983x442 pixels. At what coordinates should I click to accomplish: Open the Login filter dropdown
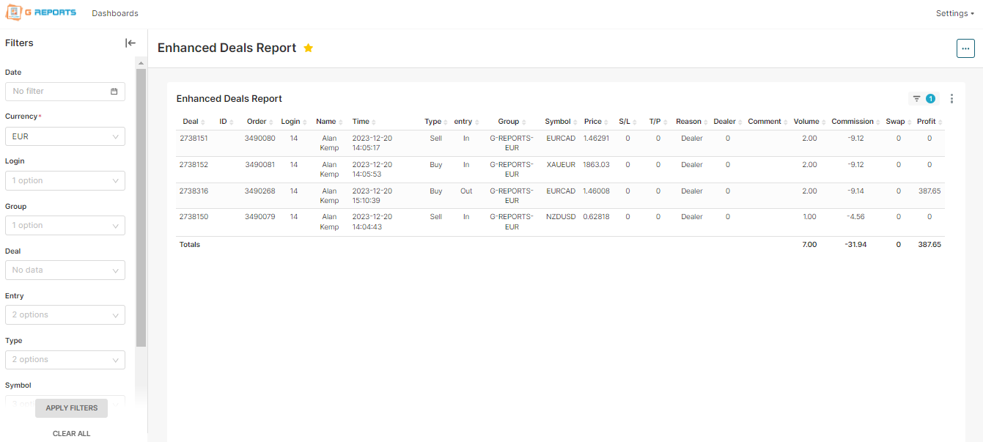tap(65, 181)
